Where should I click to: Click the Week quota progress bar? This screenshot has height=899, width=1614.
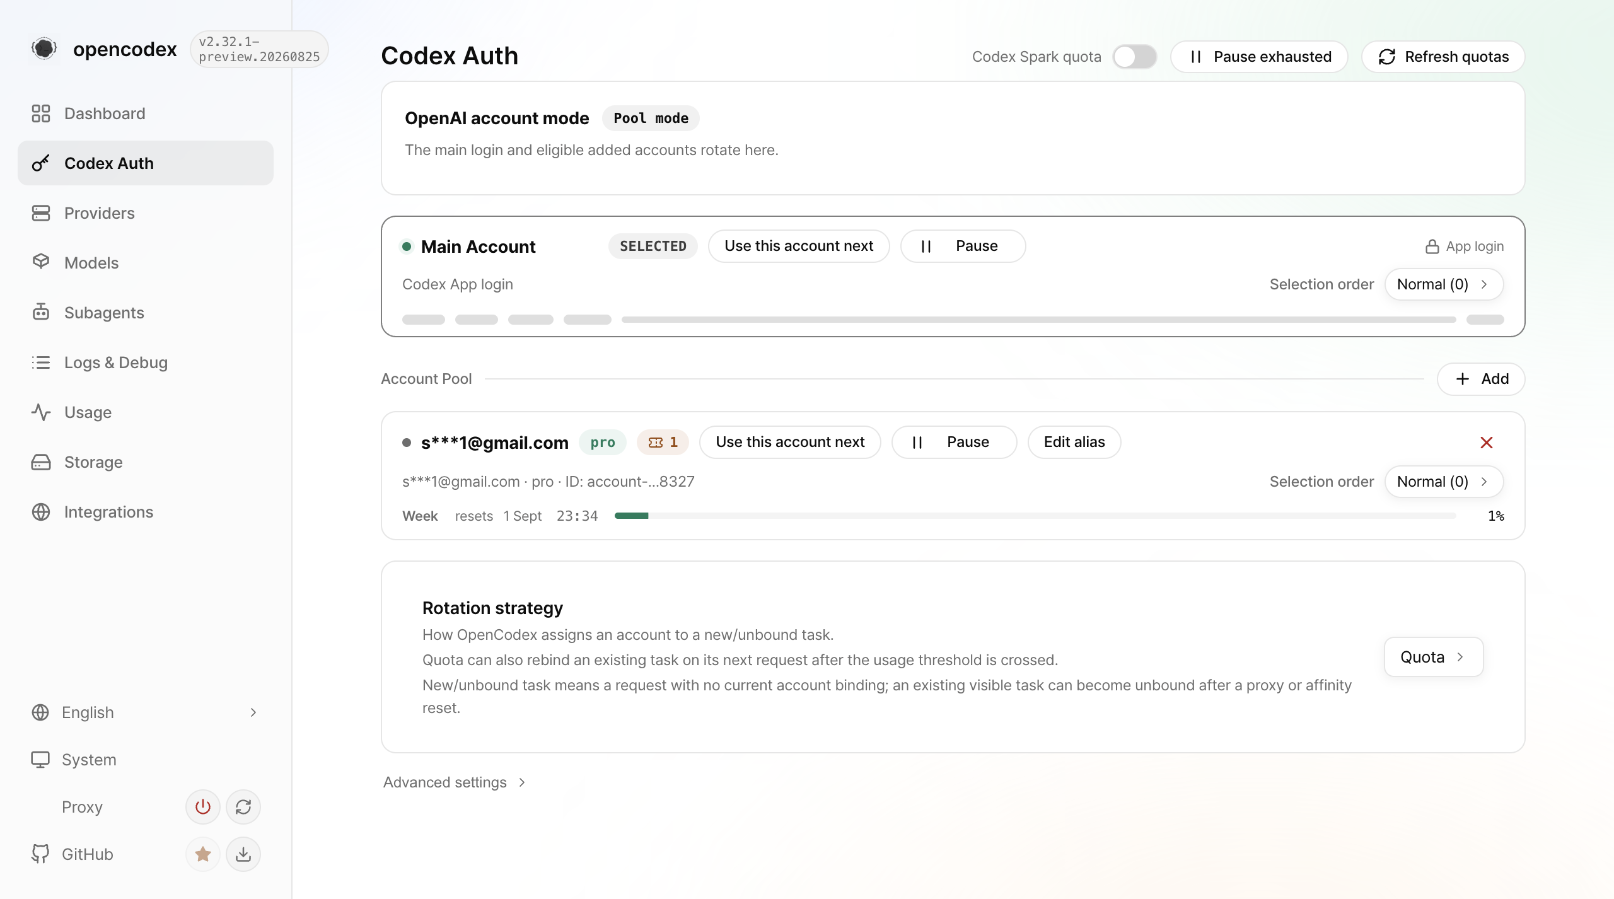[1035, 516]
